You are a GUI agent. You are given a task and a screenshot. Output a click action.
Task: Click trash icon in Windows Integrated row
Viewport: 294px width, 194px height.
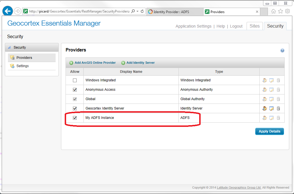click(x=278, y=80)
